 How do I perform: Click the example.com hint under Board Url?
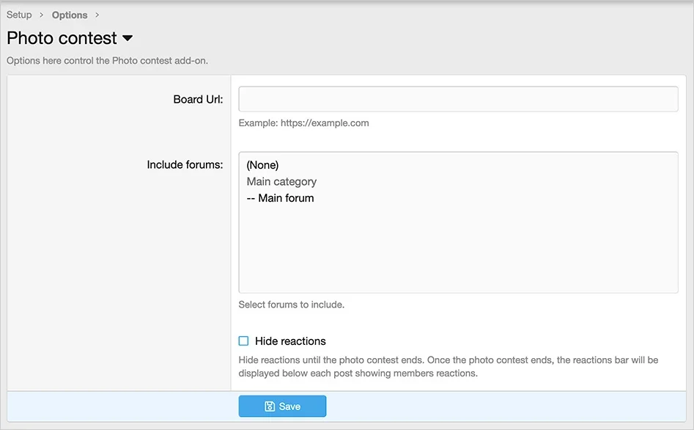(x=303, y=123)
